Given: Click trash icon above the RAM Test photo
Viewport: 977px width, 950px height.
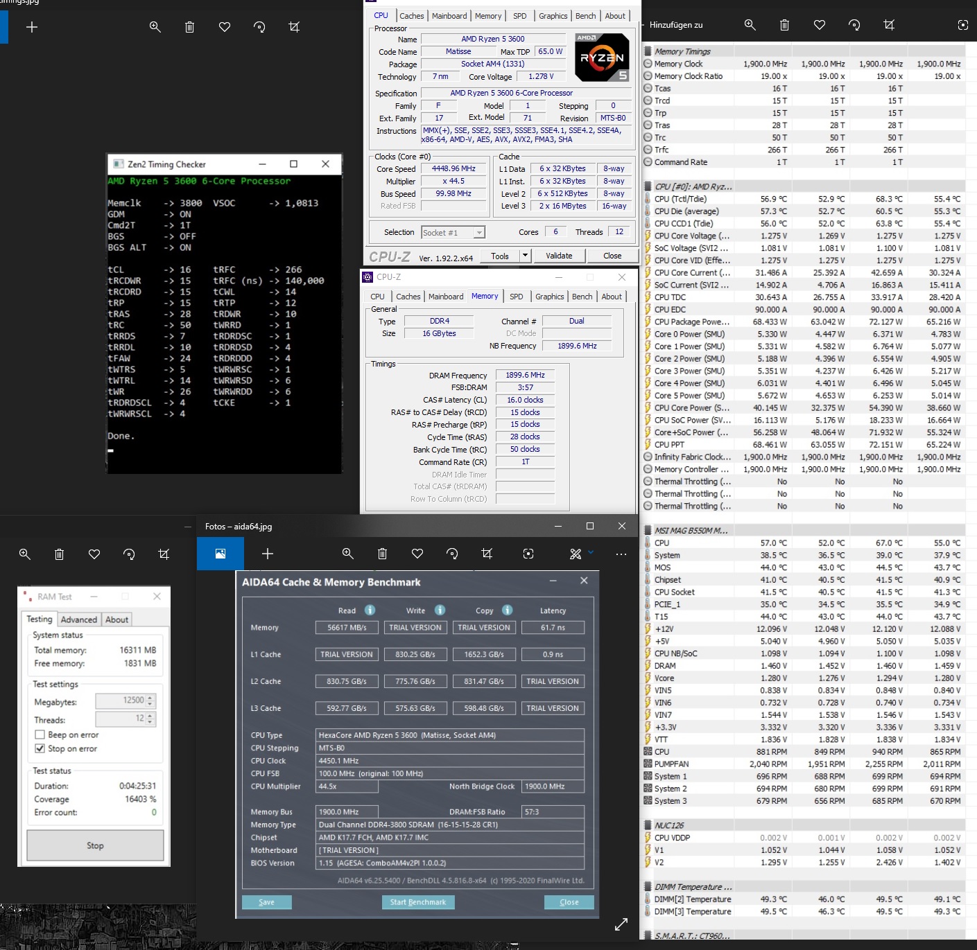Looking at the screenshot, I should click(60, 554).
